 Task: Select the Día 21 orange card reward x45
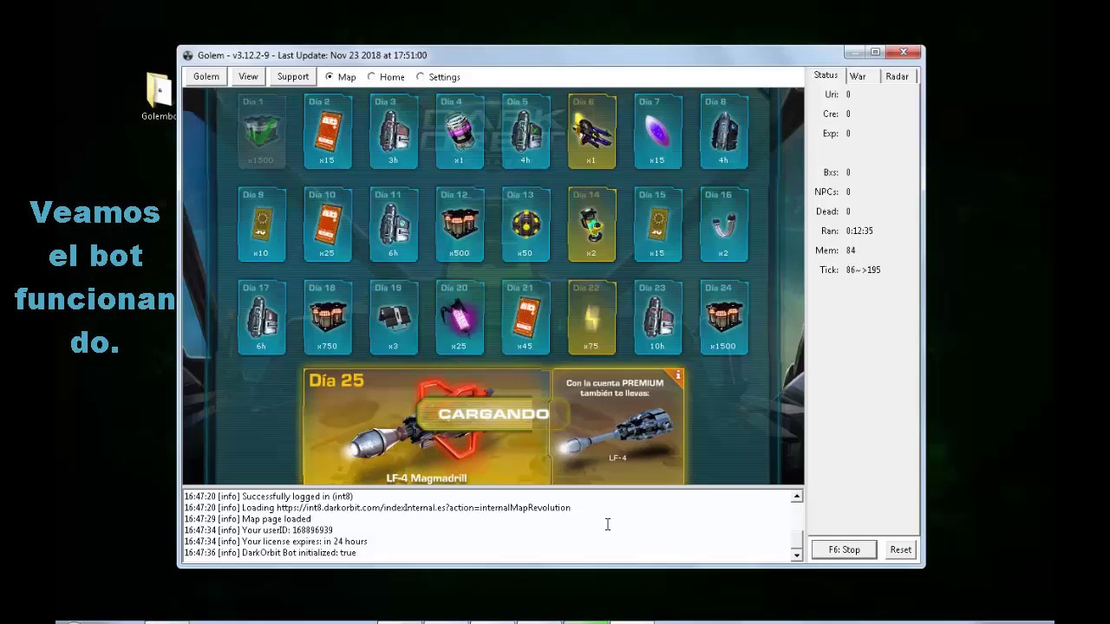tap(525, 317)
